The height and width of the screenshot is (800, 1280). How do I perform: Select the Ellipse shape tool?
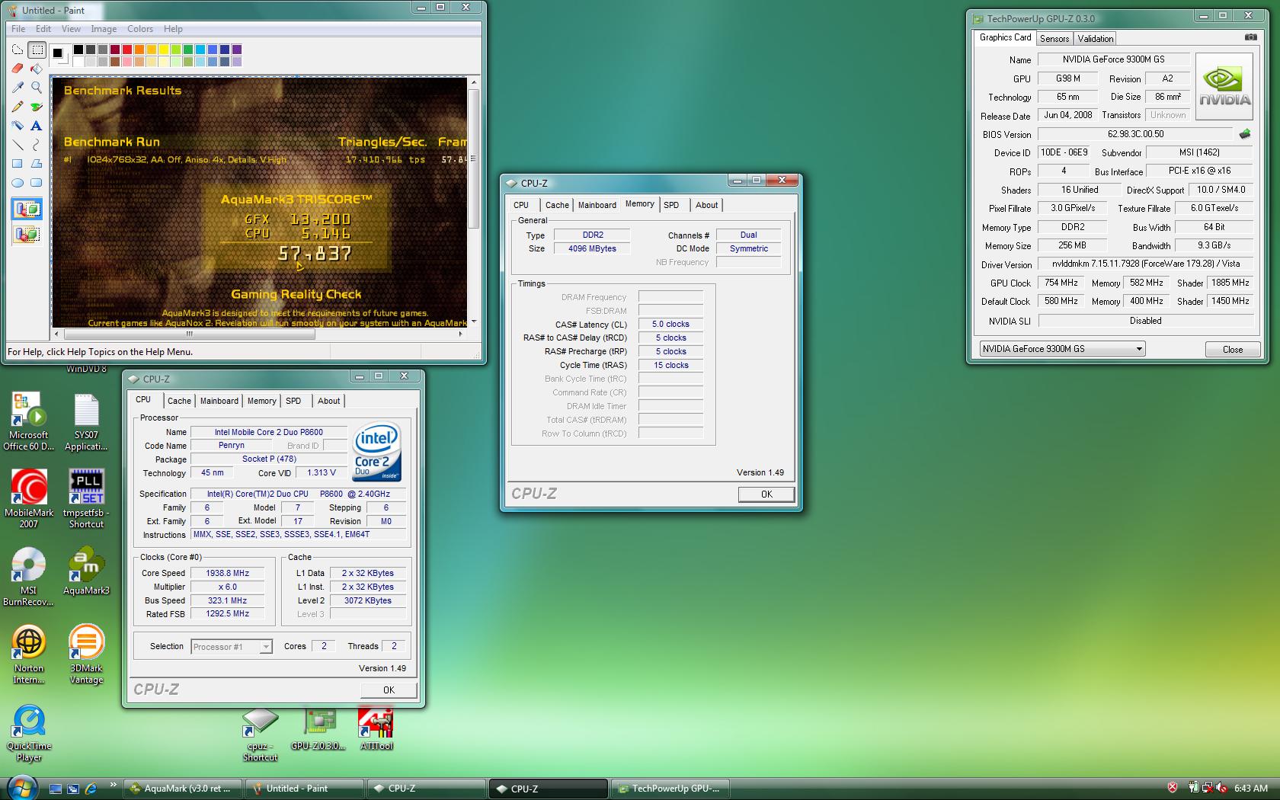pos(18,183)
